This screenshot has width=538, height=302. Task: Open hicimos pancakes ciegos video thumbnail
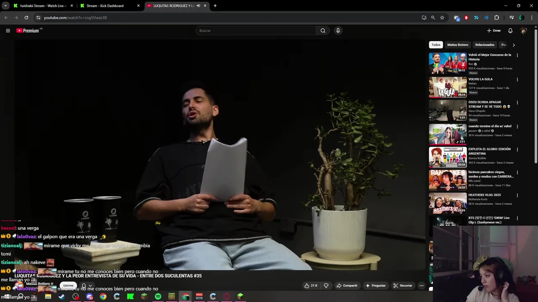point(448,180)
